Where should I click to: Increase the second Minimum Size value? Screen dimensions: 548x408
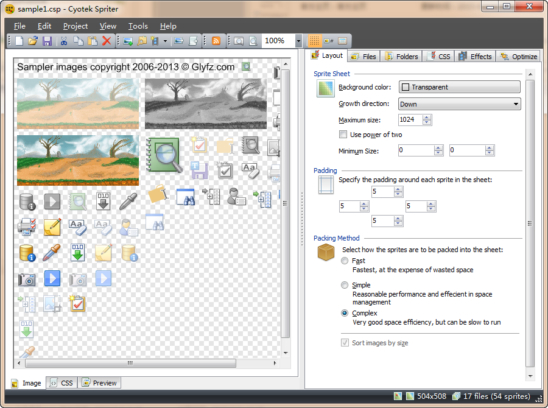tap(490, 148)
